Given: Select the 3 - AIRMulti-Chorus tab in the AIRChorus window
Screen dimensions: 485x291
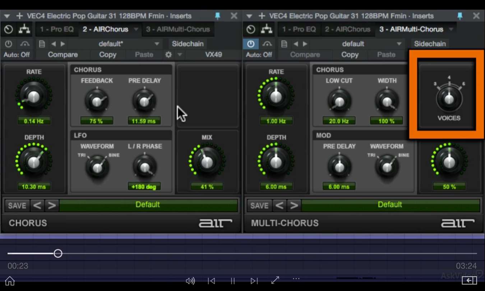Looking at the screenshot, I should (178, 29).
